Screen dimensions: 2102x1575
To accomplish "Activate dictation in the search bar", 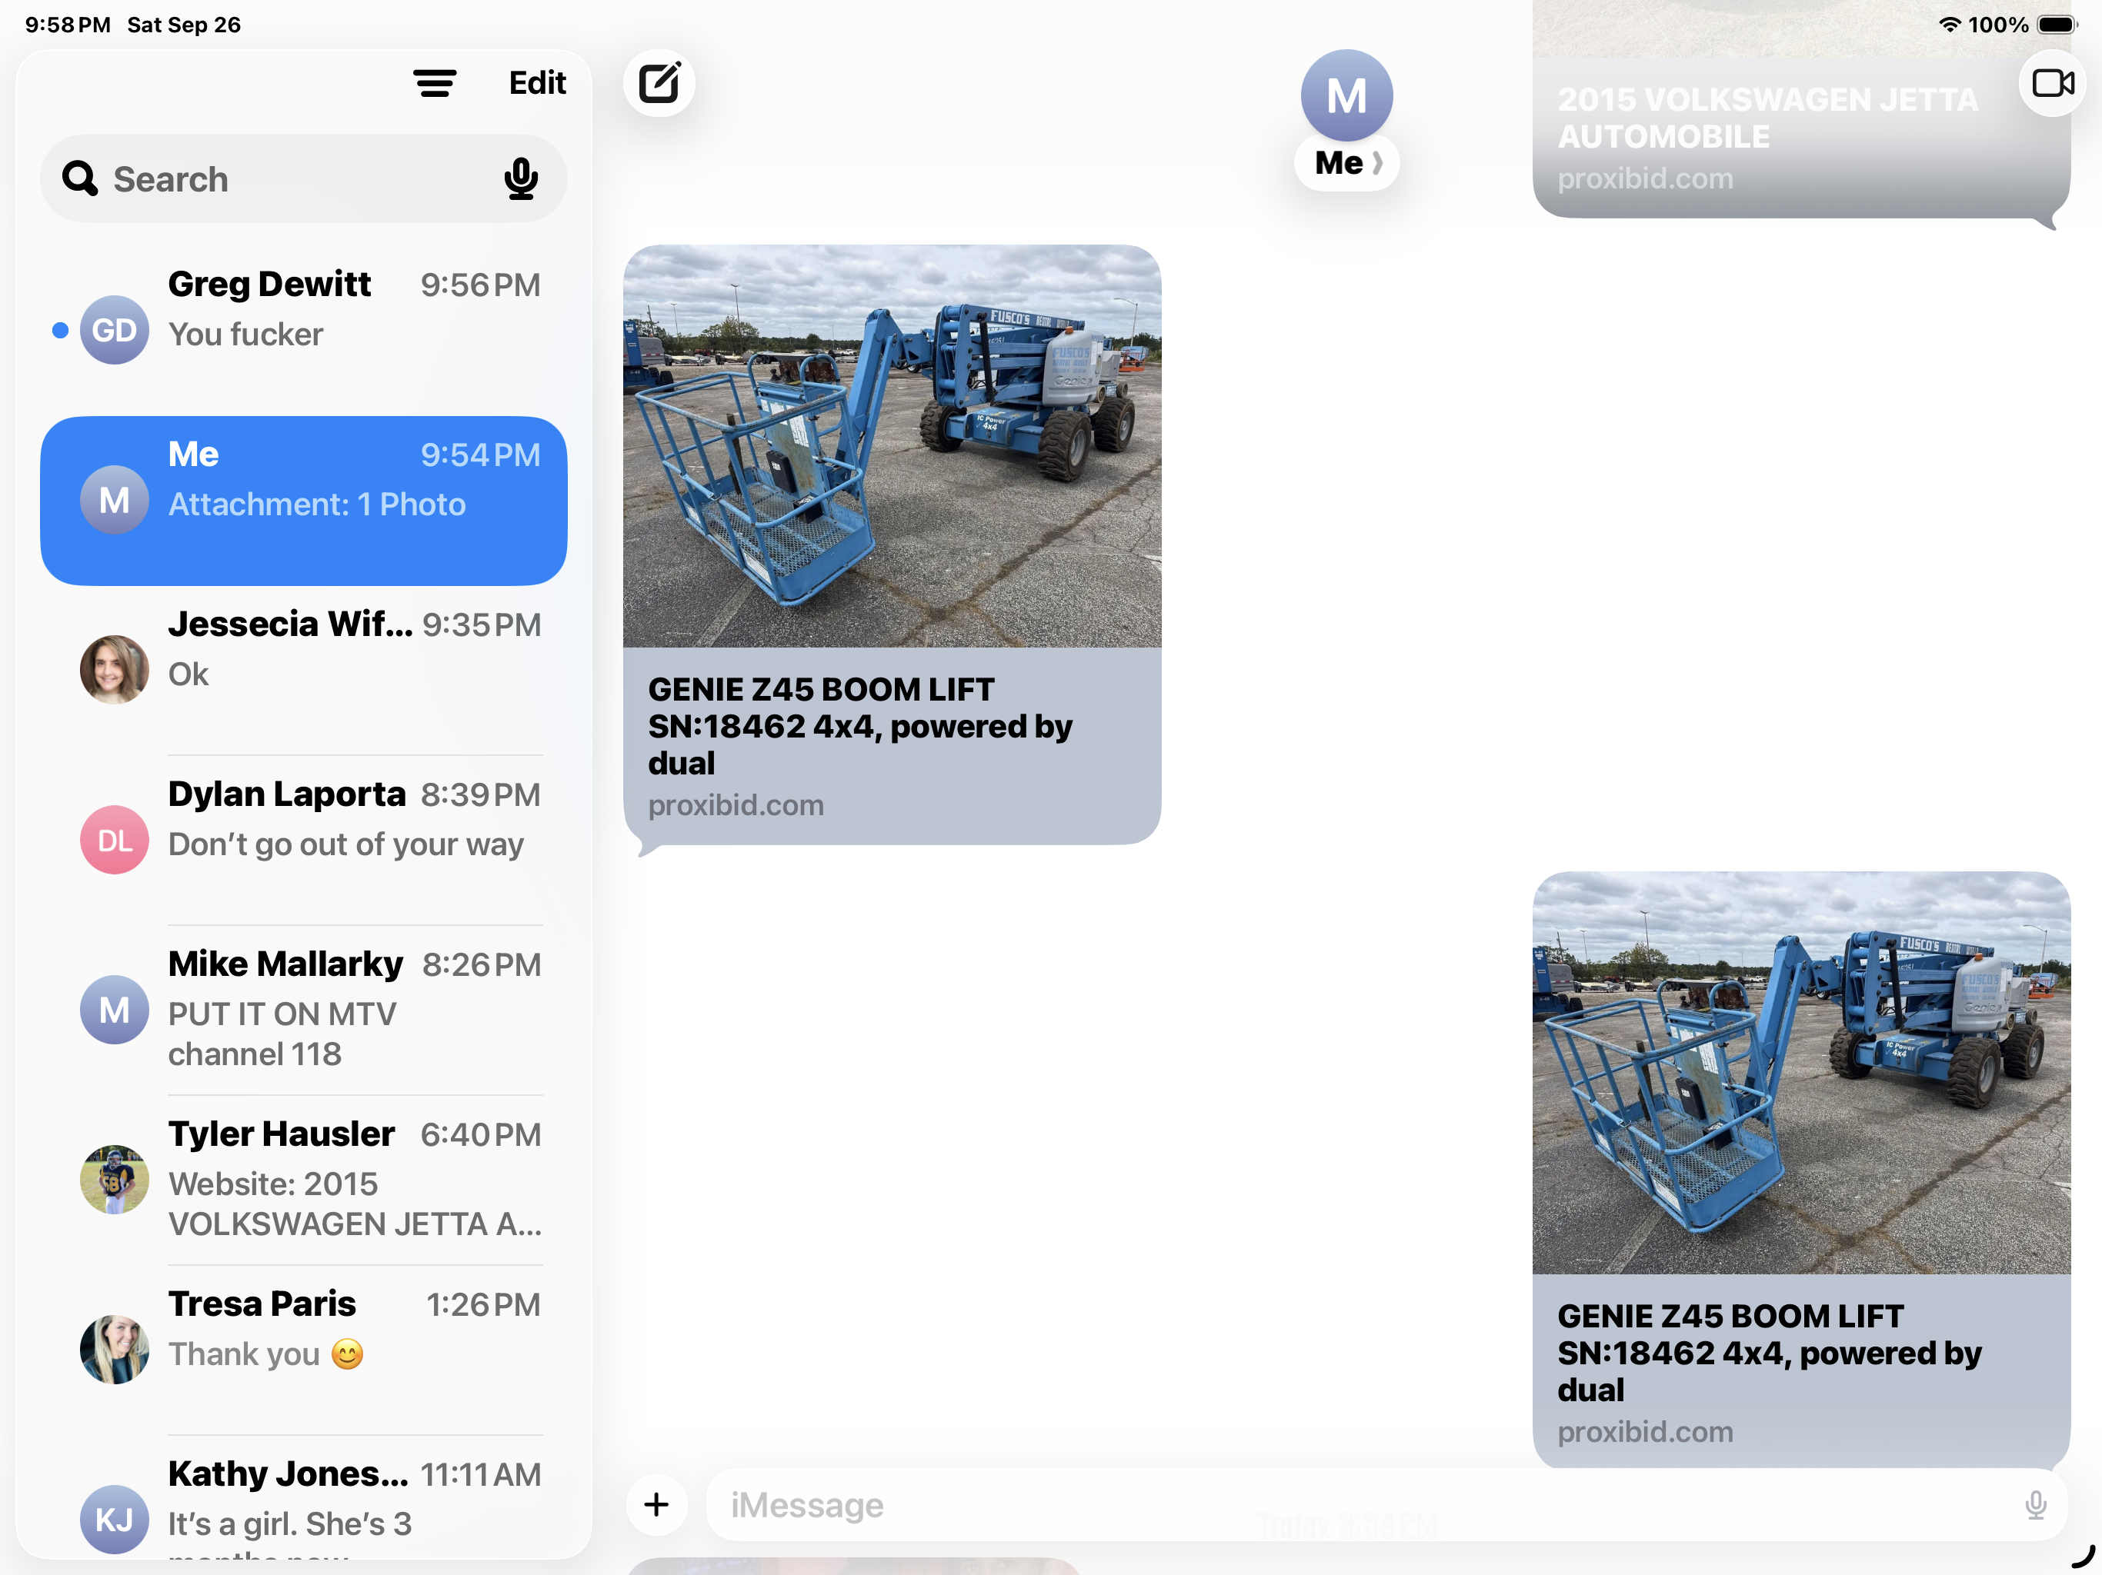I will pyautogui.click(x=521, y=178).
